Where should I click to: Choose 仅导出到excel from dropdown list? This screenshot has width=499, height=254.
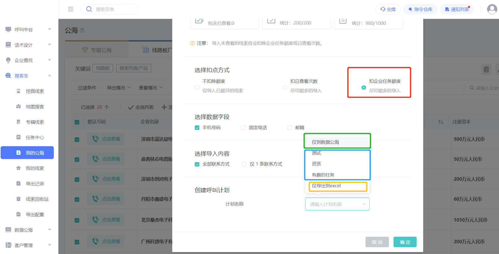click(x=326, y=186)
